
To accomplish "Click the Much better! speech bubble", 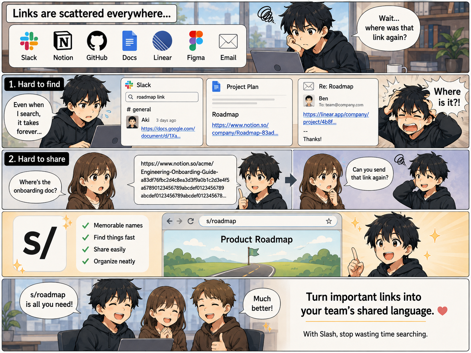I will click(262, 303).
